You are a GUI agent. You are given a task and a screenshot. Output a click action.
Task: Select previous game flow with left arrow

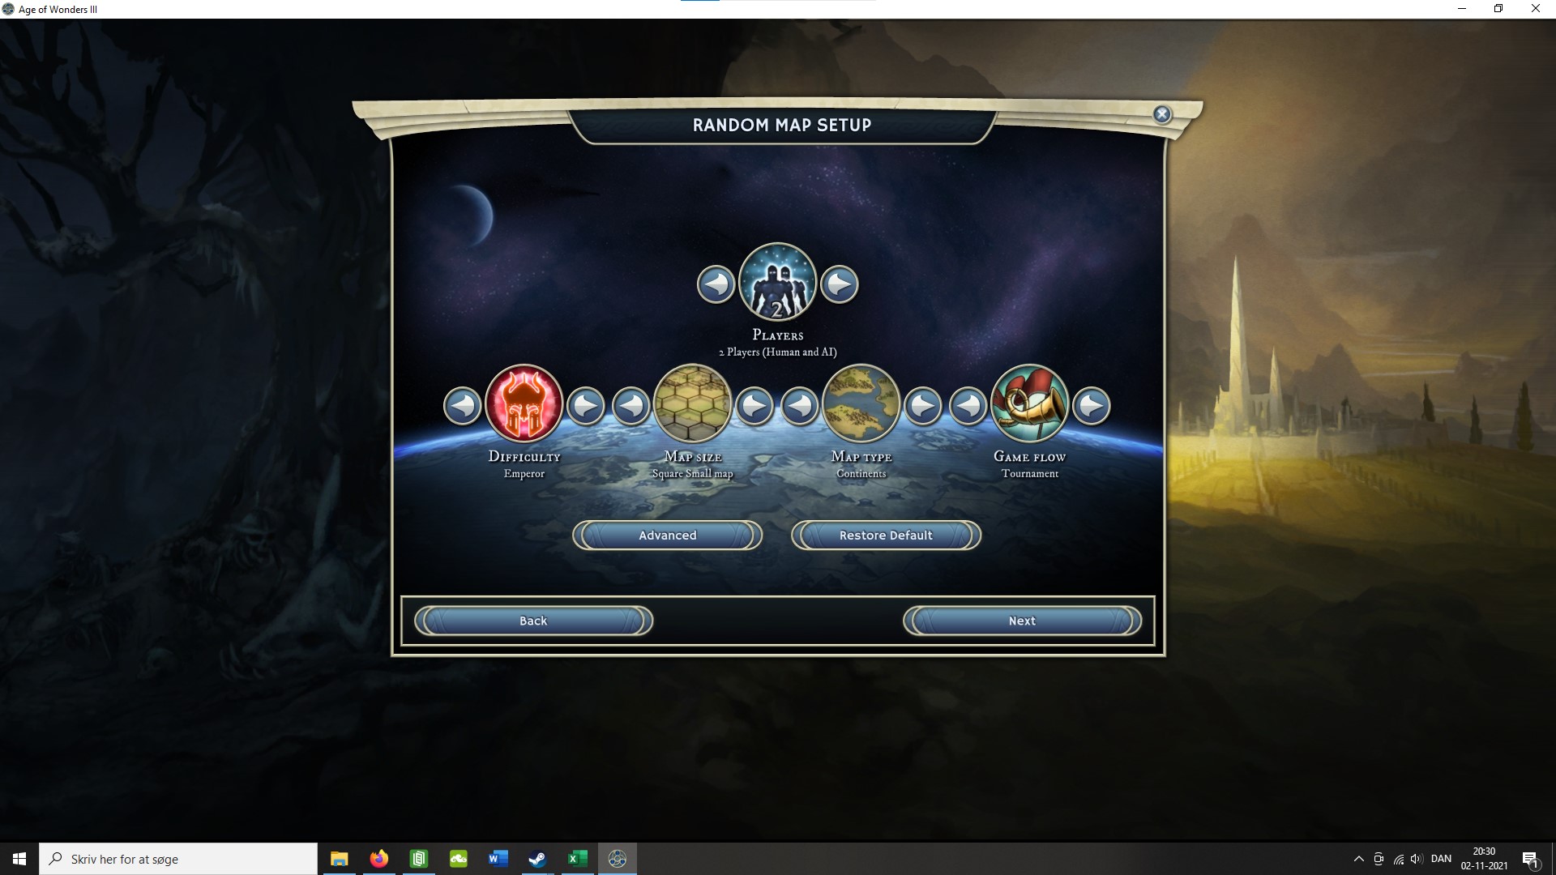(x=968, y=405)
